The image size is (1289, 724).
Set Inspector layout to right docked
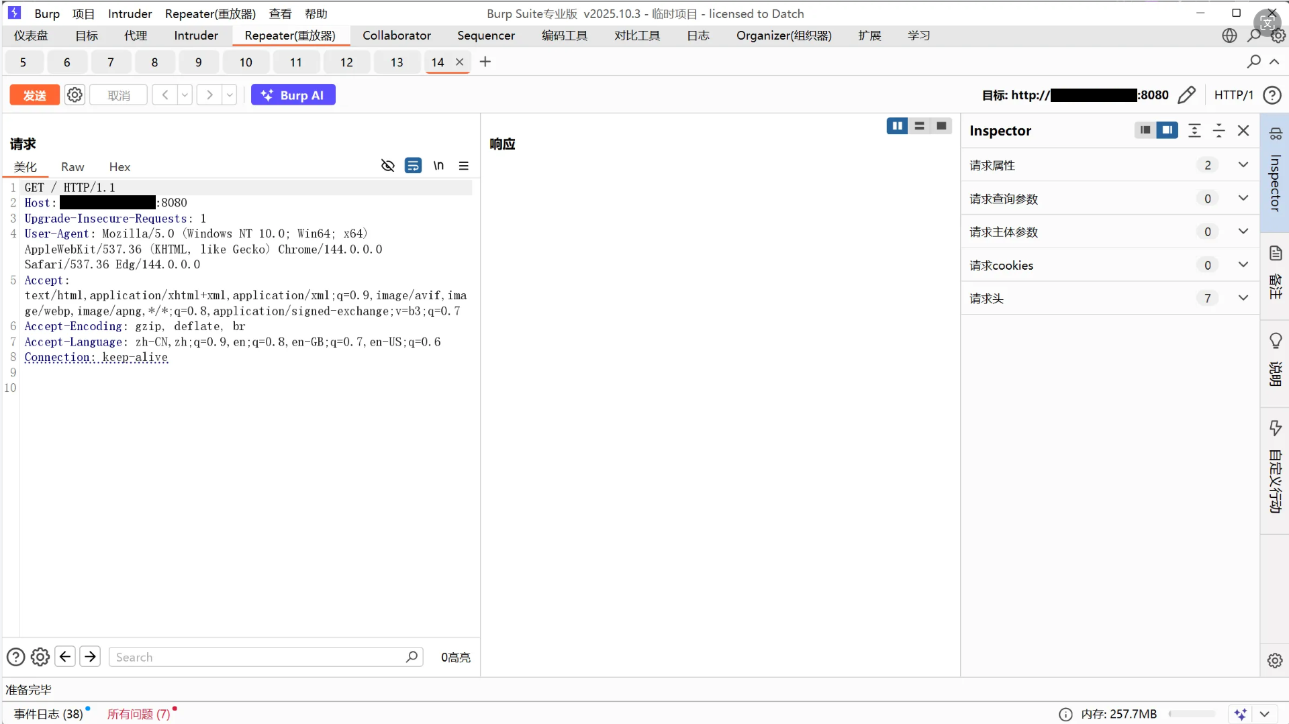click(1167, 130)
